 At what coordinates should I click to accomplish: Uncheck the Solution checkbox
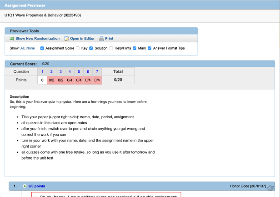pyautogui.click(x=91, y=48)
